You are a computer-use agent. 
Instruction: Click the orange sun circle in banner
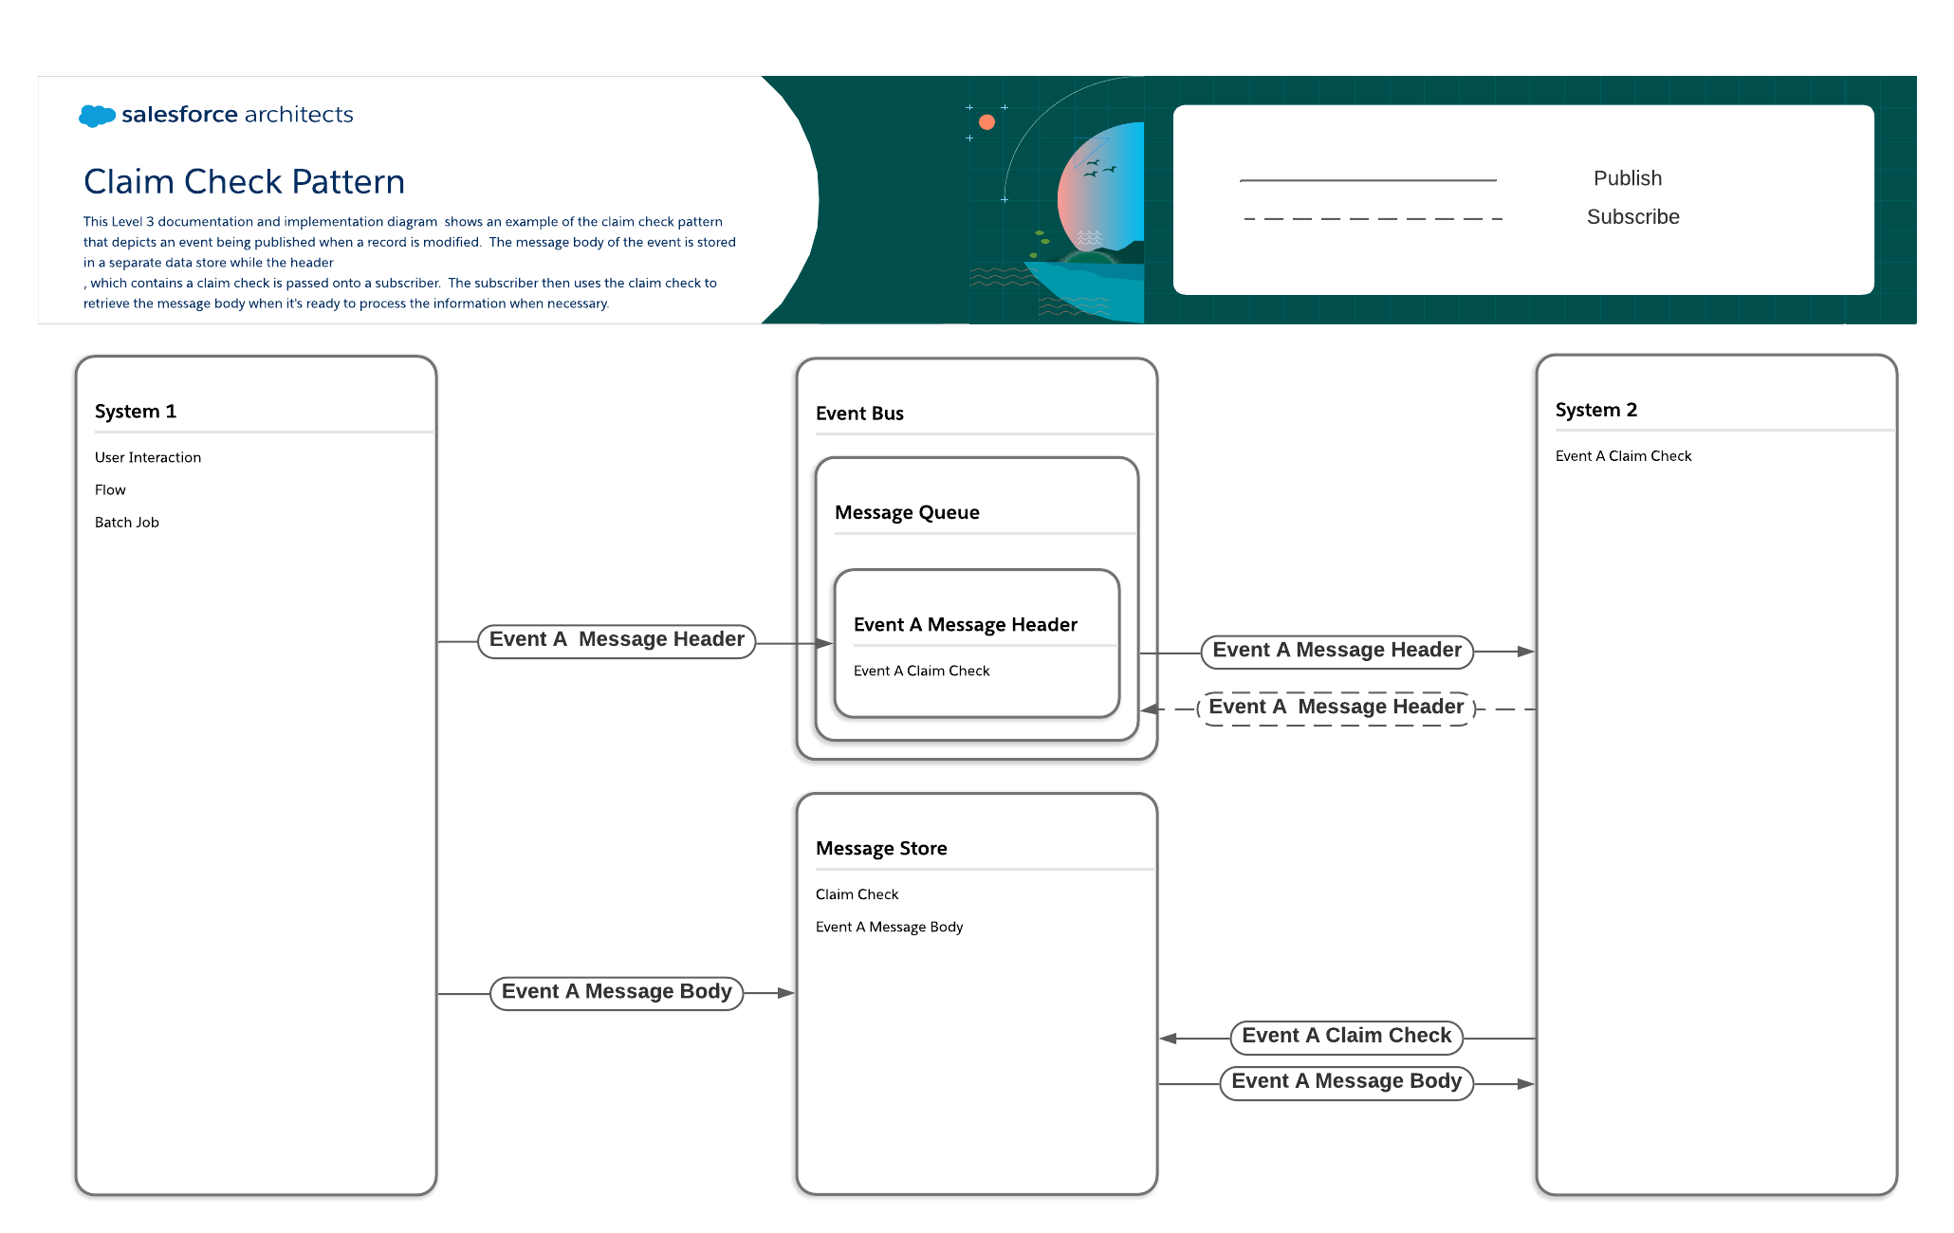[x=986, y=122]
